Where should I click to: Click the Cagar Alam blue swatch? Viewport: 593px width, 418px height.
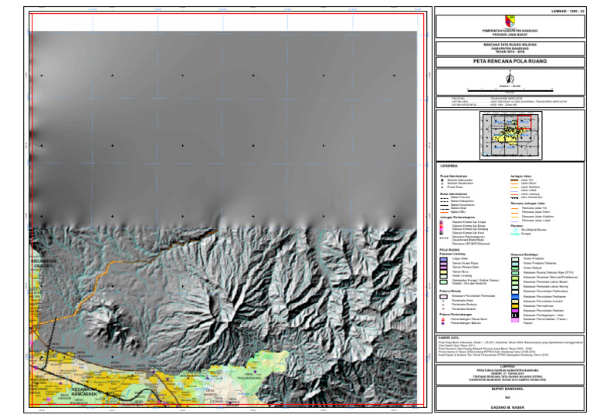pos(444,259)
